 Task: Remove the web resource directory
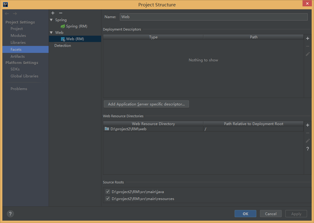tap(308, 133)
